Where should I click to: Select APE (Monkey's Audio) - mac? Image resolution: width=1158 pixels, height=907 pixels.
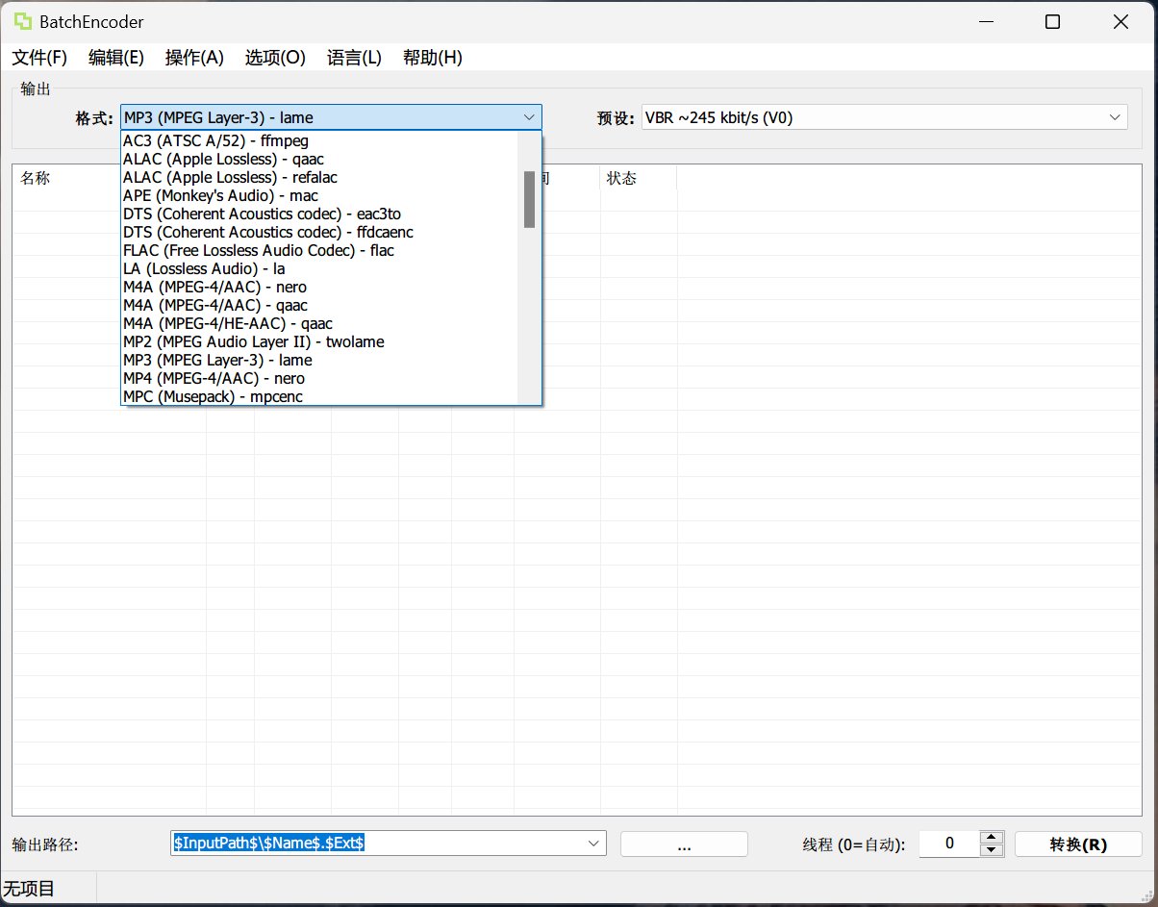click(x=319, y=196)
